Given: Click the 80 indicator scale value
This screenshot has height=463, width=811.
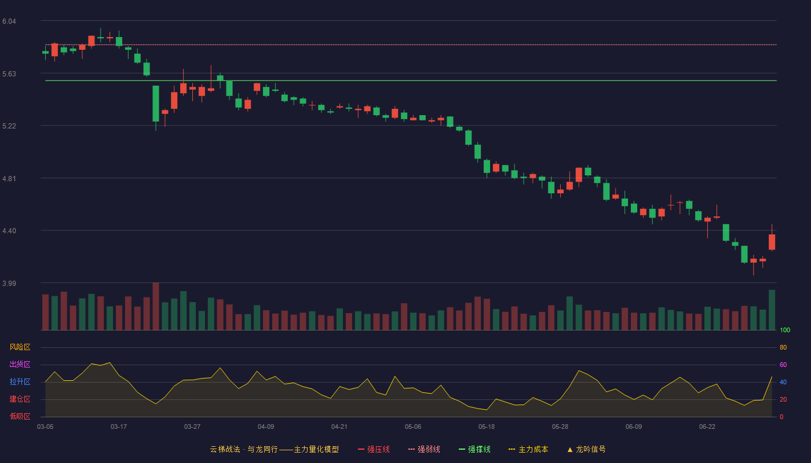Looking at the screenshot, I should [x=783, y=348].
